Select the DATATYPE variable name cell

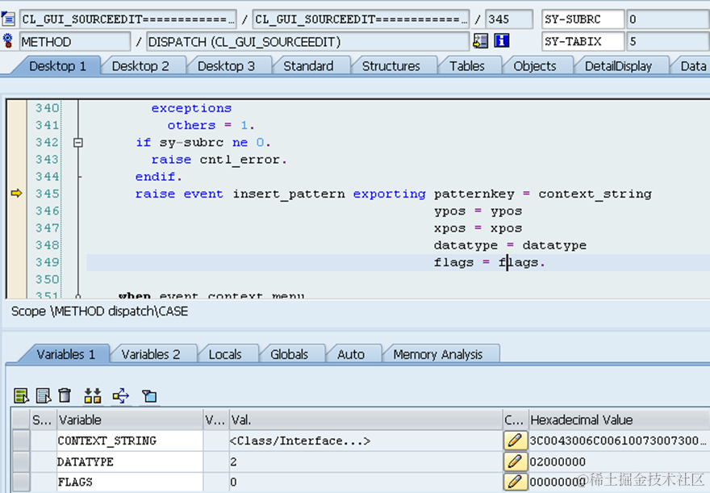130,462
